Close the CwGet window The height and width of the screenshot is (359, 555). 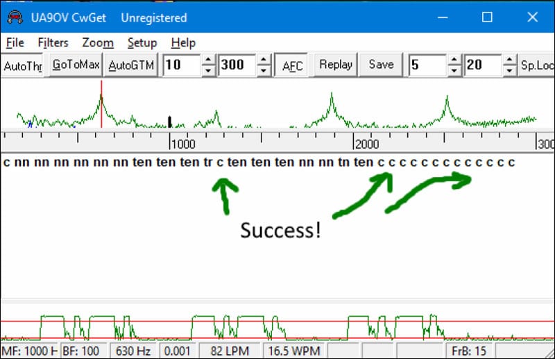532,17
